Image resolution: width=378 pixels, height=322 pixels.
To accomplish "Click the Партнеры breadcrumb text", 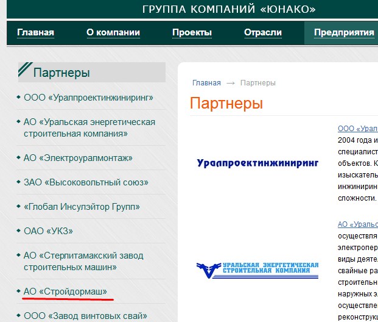I will point(257,83).
